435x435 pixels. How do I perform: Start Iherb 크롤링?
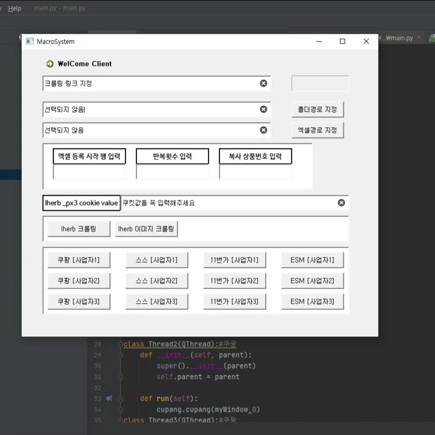pyautogui.click(x=79, y=229)
